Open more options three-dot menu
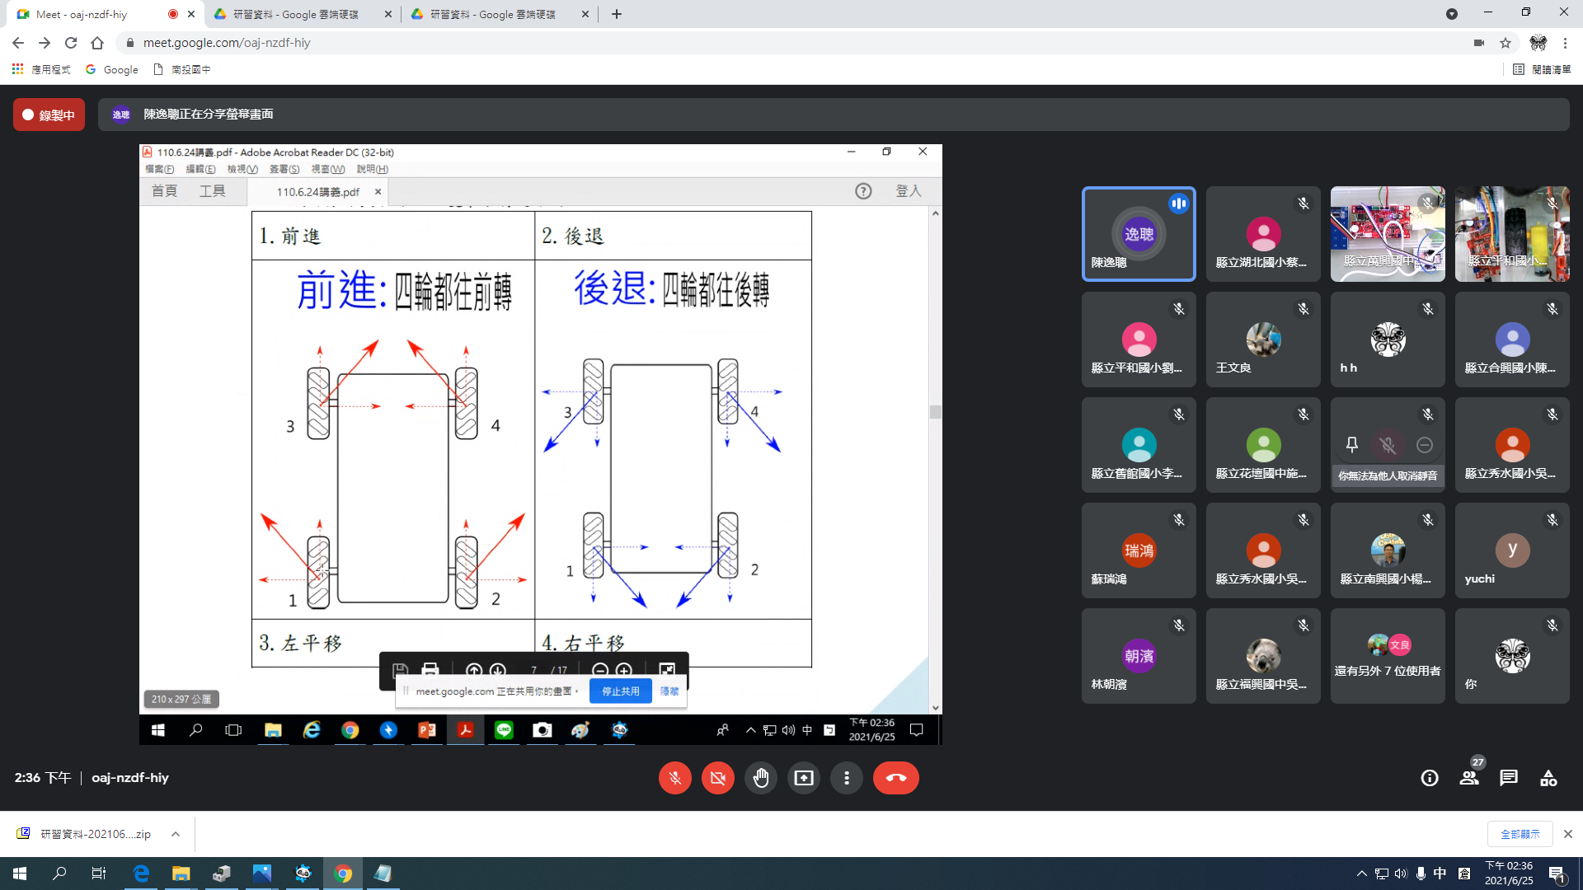Image resolution: width=1583 pixels, height=890 pixels. [846, 778]
